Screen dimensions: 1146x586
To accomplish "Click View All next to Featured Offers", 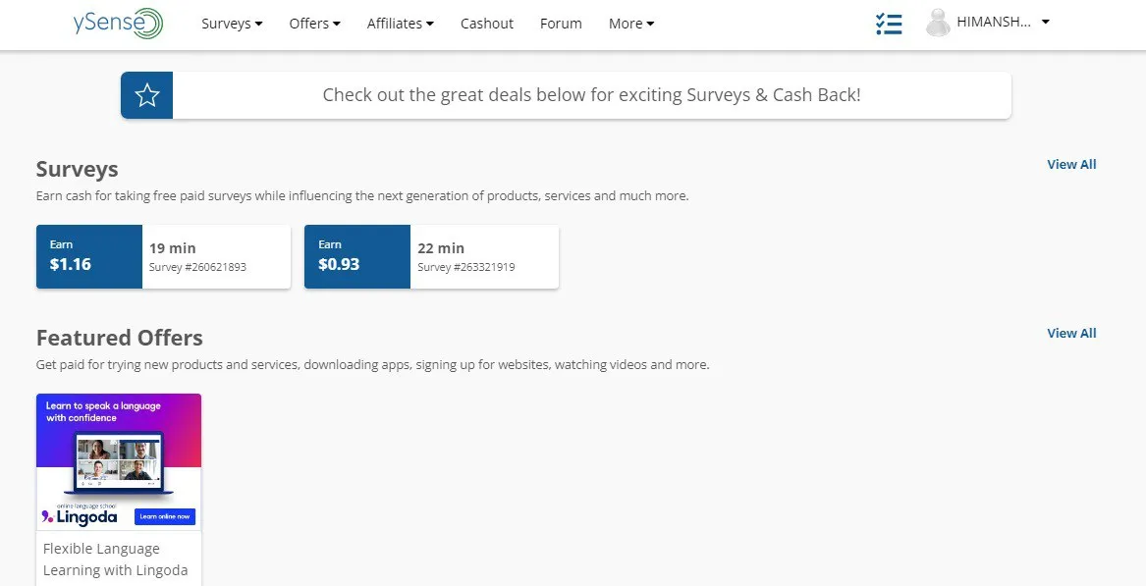I will (x=1071, y=333).
